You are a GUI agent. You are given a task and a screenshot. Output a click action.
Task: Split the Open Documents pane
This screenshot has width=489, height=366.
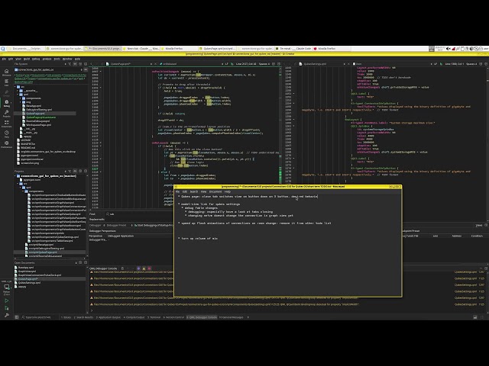click(x=80, y=262)
